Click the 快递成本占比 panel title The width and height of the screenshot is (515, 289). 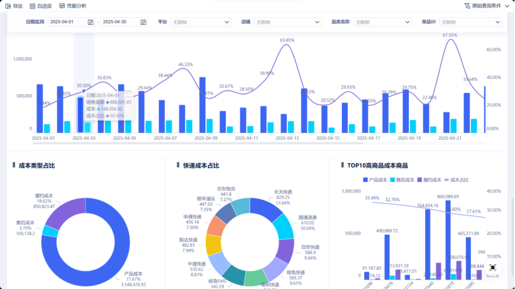click(201, 165)
